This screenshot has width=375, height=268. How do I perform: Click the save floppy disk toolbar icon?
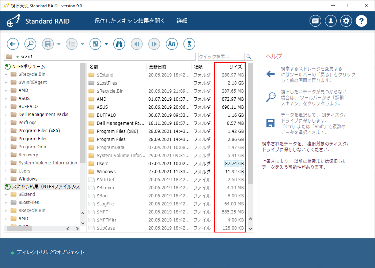48,44
